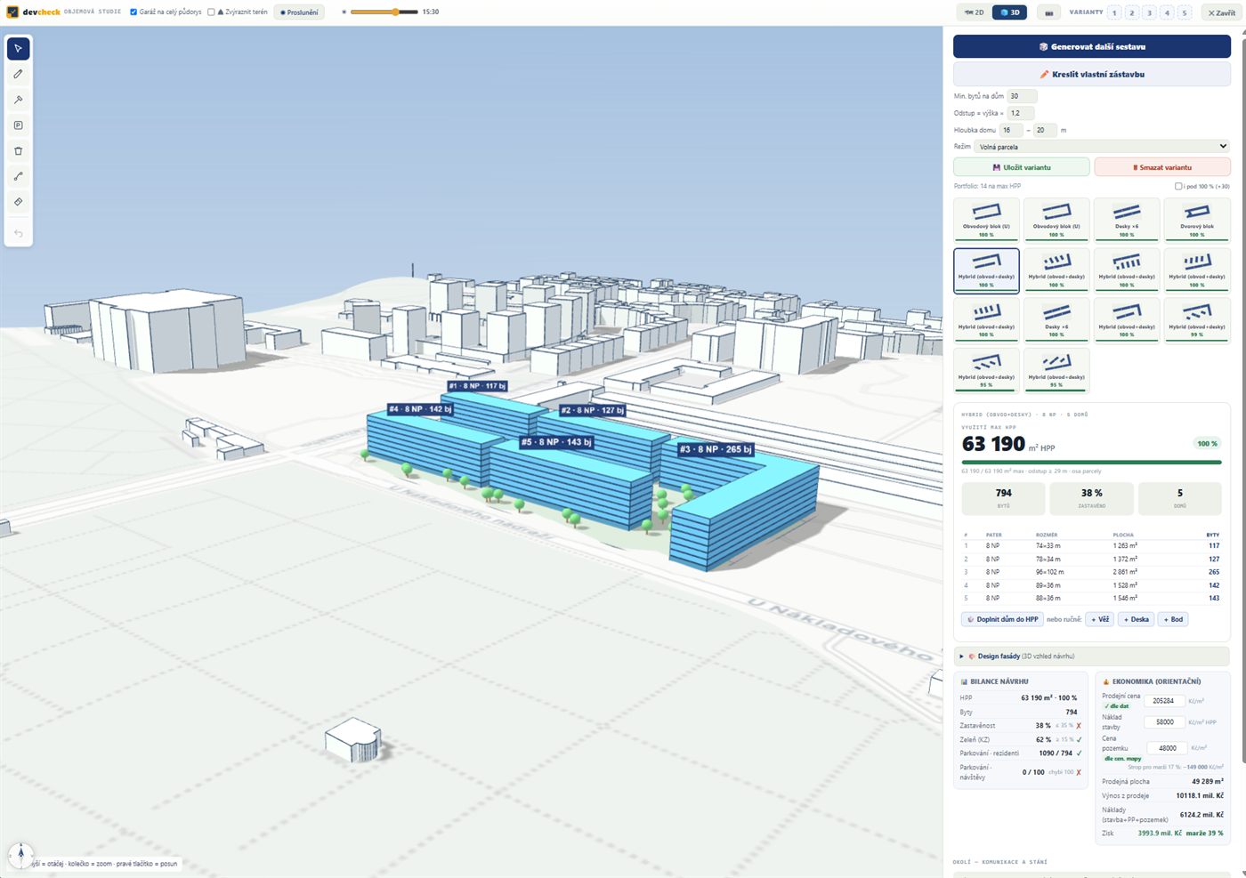Viewport: 1246px width, 878px height.
Task: Click the trash bin delete tool
Action: [18, 151]
